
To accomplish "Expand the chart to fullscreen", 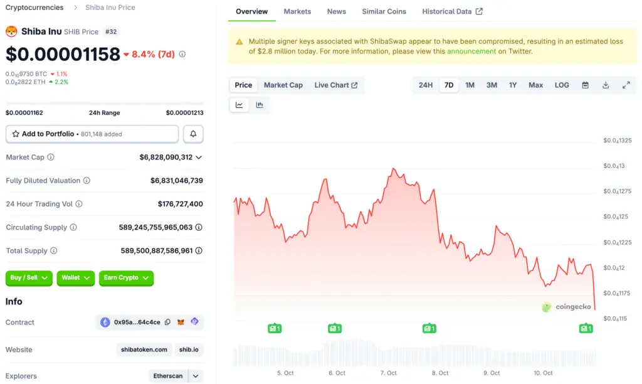I will [x=626, y=85].
